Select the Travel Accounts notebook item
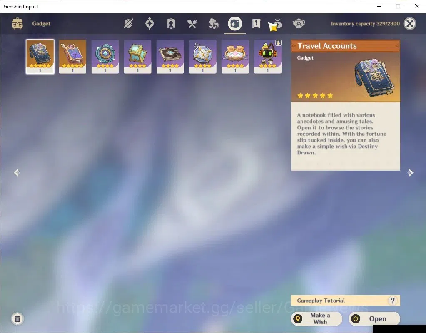 click(40, 57)
